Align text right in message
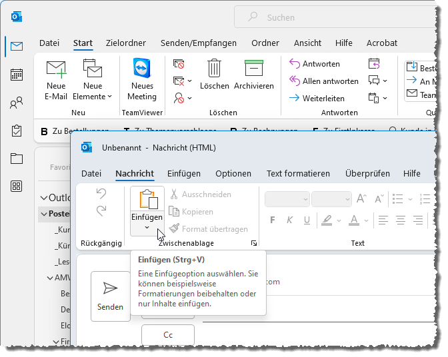Viewport: 448px width, 357px height. click(418, 220)
